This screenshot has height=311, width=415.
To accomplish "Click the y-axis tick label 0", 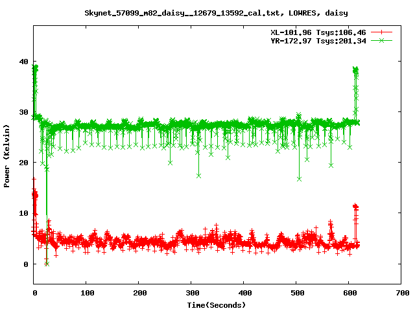I will [x=26, y=264].
